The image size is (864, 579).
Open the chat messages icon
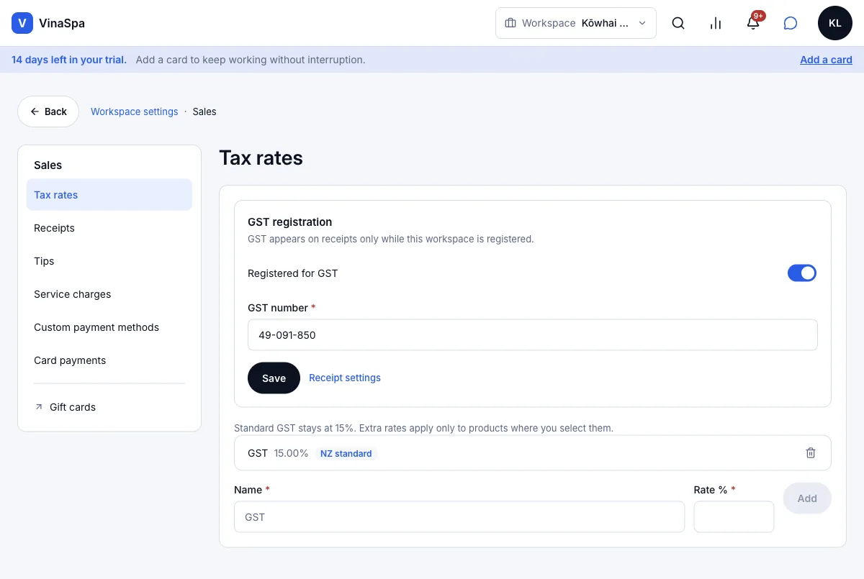click(x=791, y=23)
